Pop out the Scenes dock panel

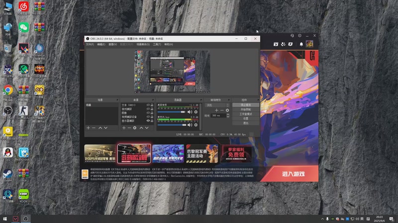pos(117,100)
